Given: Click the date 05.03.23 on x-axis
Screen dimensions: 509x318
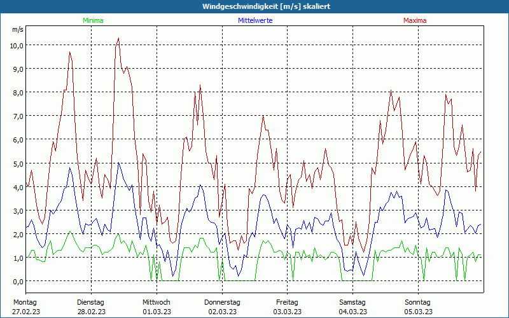Looking at the screenshot, I should pos(419,312).
